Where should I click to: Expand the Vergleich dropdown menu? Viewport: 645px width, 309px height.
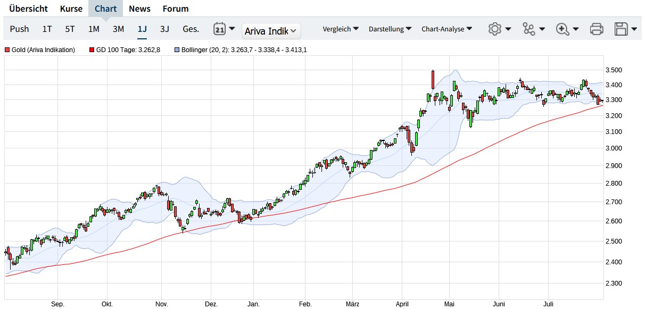point(341,29)
